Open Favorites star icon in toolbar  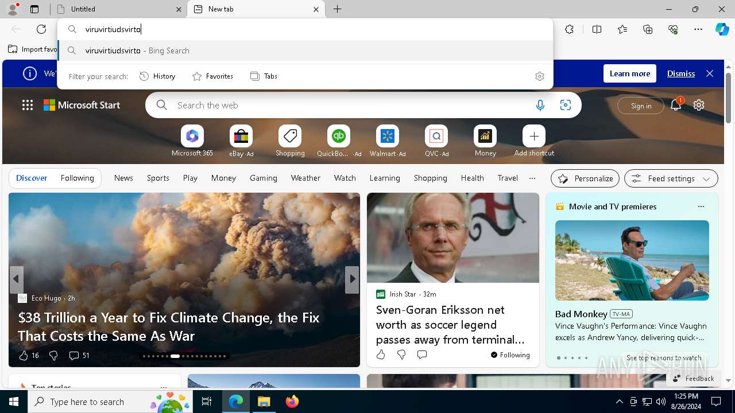622,29
